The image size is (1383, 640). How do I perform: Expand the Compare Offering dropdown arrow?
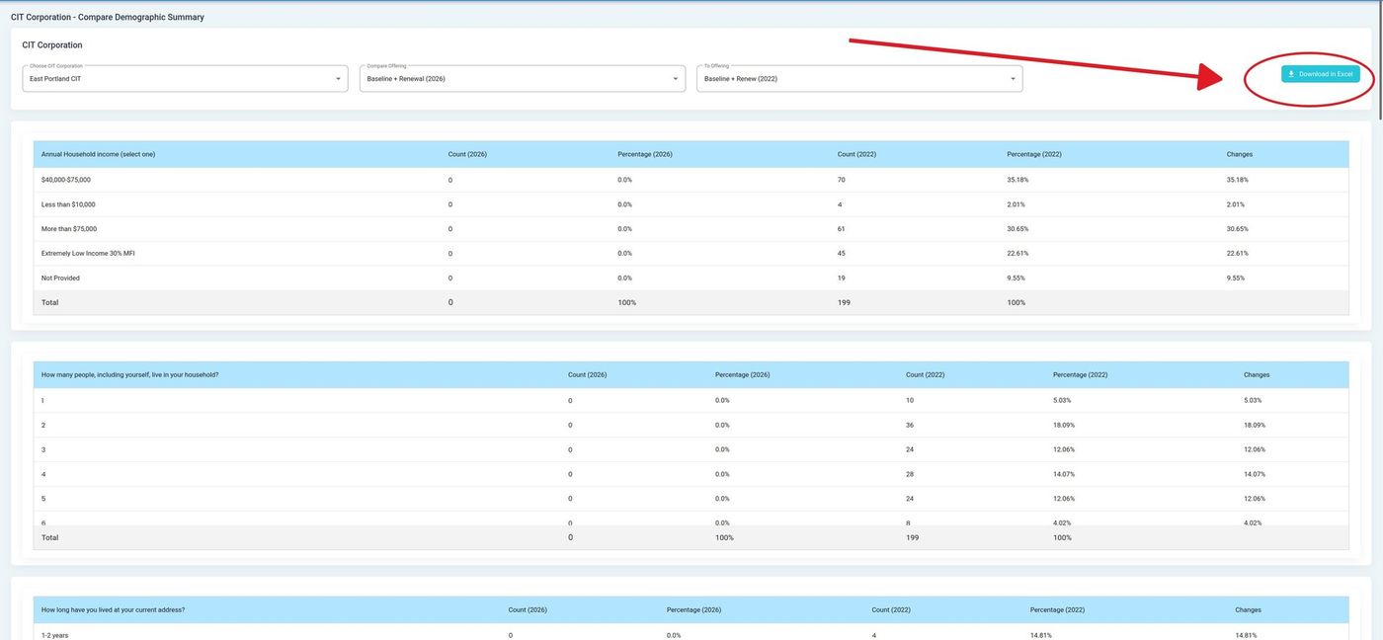(676, 79)
